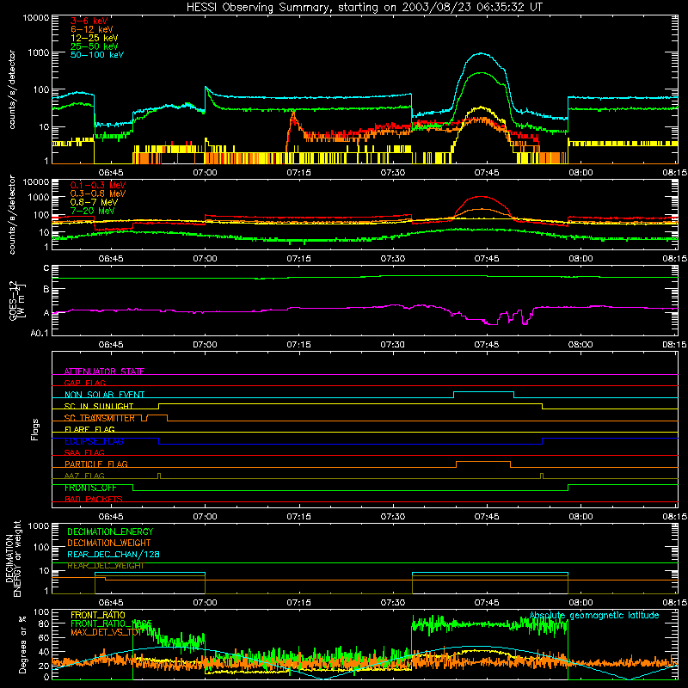The width and height of the screenshot is (688, 688).
Task: Click the 12-25 keV legend entry
Action: click(95, 38)
